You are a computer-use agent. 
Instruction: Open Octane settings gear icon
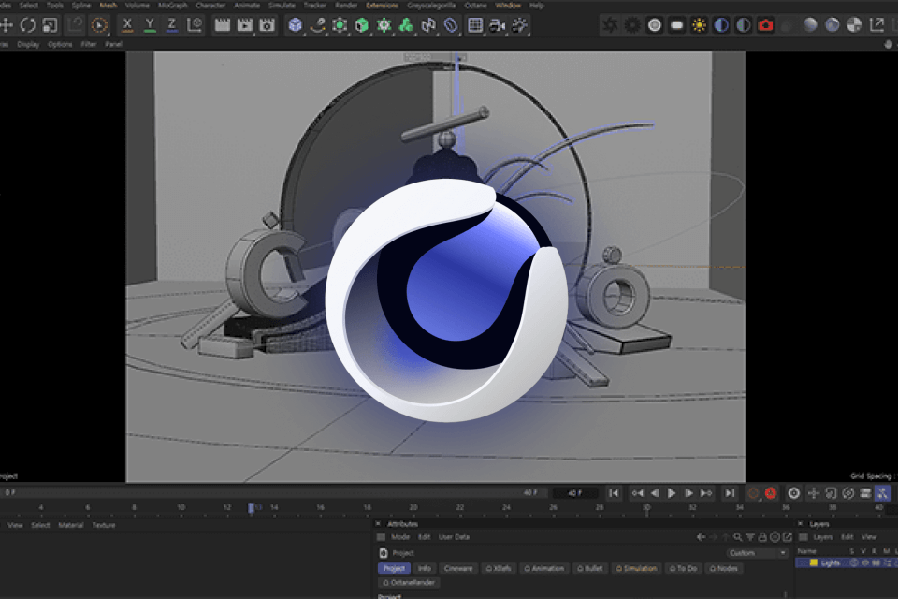tap(632, 25)
